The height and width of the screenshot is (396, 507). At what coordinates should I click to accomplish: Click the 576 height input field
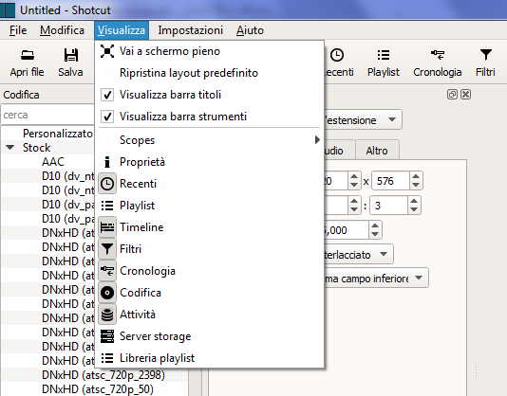click(391, 181)
